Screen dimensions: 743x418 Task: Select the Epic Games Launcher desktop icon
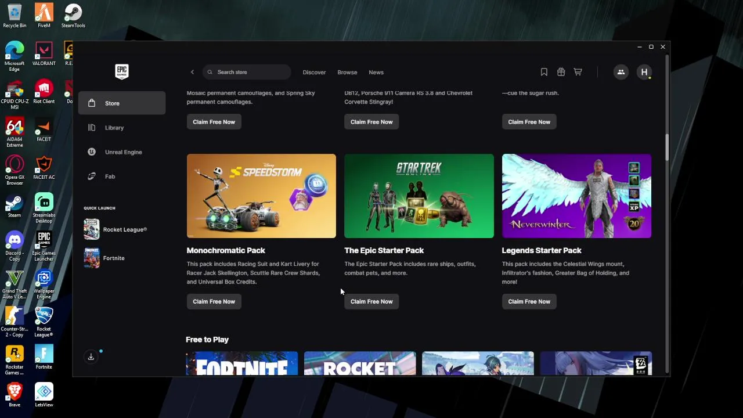click(x=44, y=246)
